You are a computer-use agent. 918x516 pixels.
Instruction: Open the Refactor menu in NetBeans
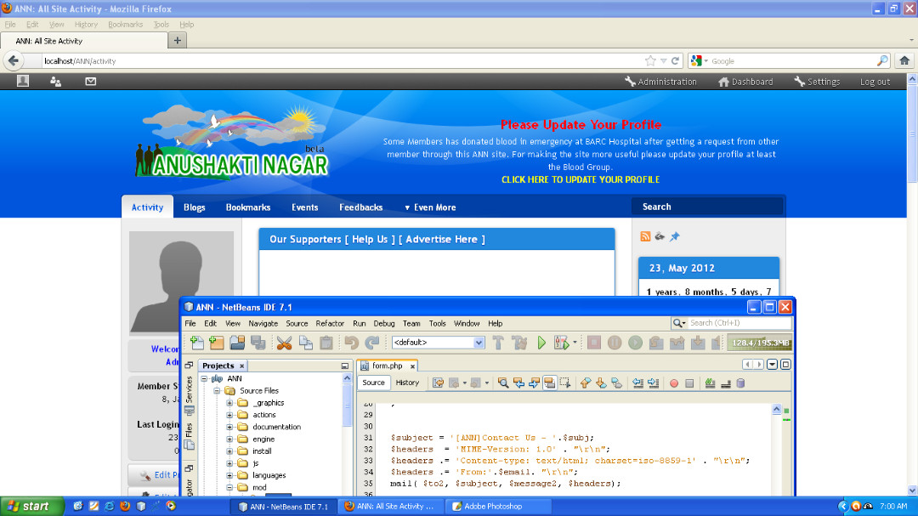coord(330,323)
